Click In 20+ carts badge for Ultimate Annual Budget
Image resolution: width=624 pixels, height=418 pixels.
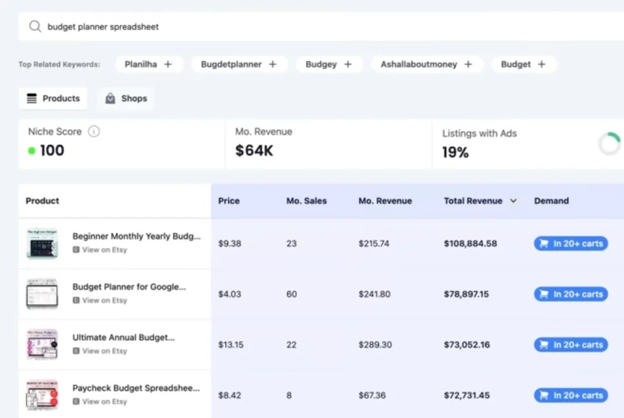pyautogui.click(x=570, y=345)
